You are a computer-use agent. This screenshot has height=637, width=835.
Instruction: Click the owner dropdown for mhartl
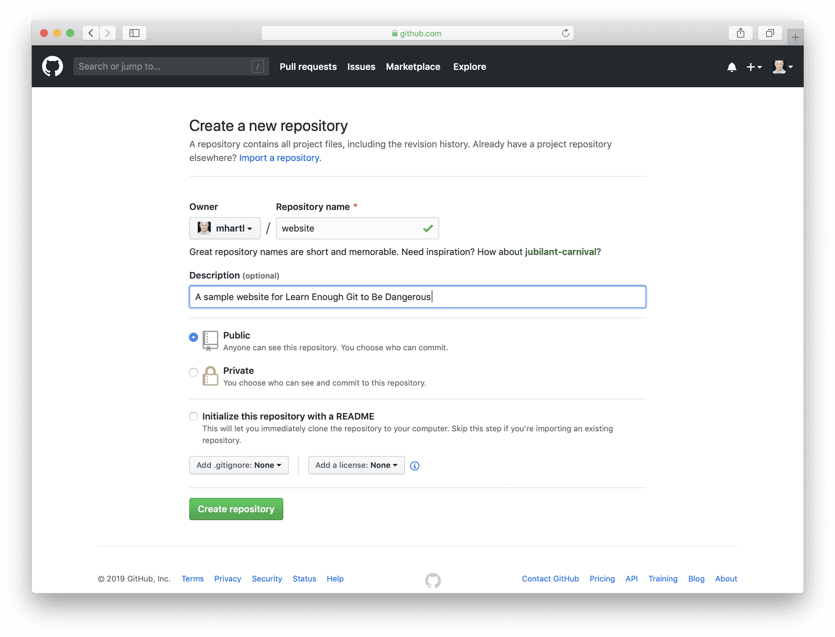click(224, 228)
